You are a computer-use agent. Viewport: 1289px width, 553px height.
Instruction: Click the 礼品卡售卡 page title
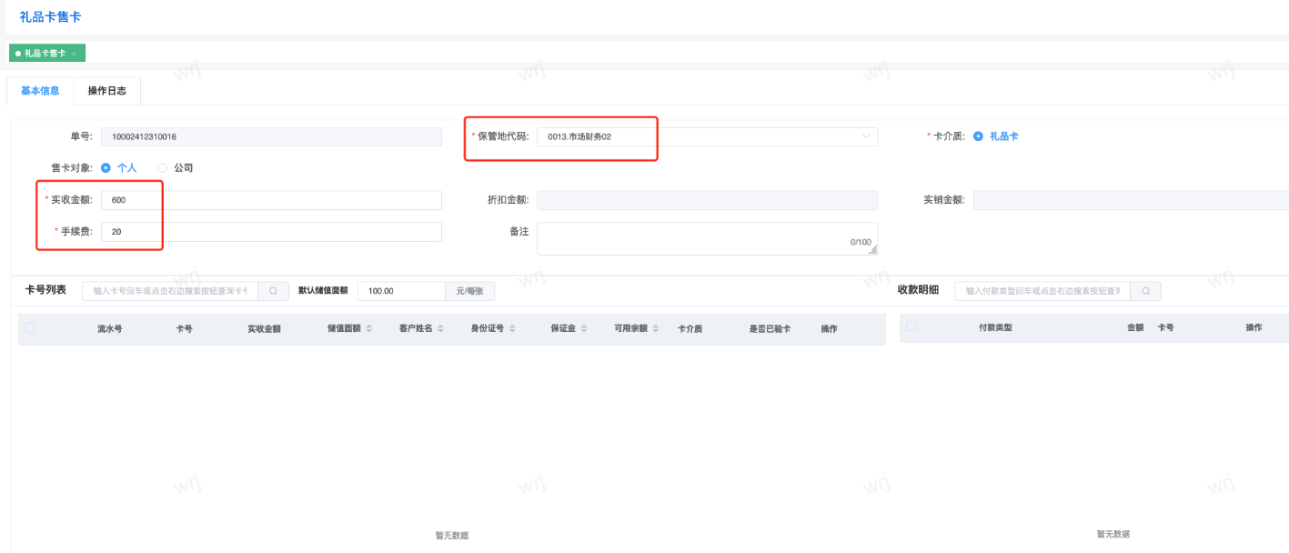pos(50,16)
